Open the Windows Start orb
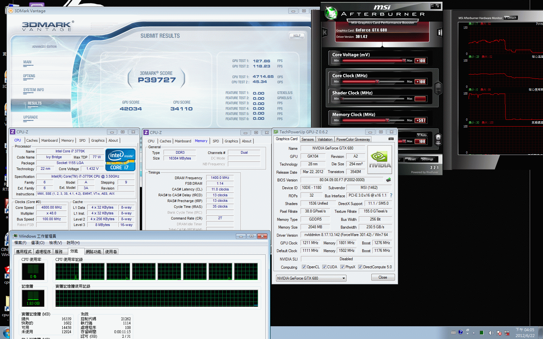 (6, 333)
